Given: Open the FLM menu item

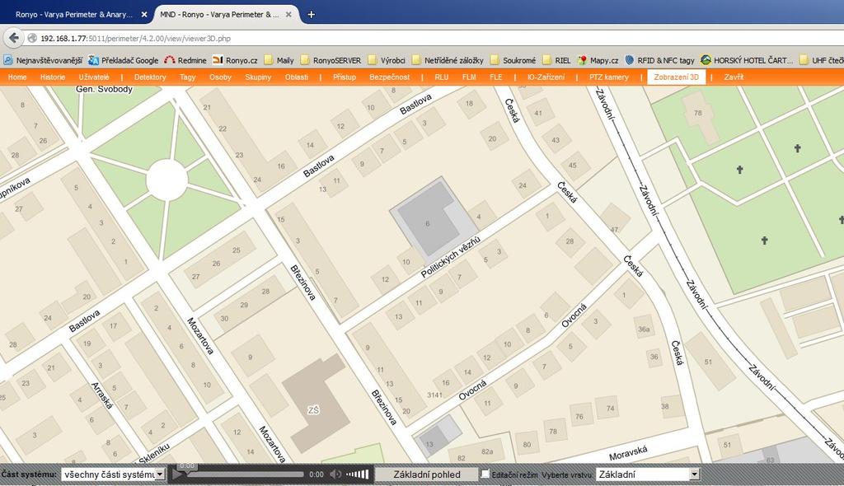Looking at the screenshot, I should 469,77.
